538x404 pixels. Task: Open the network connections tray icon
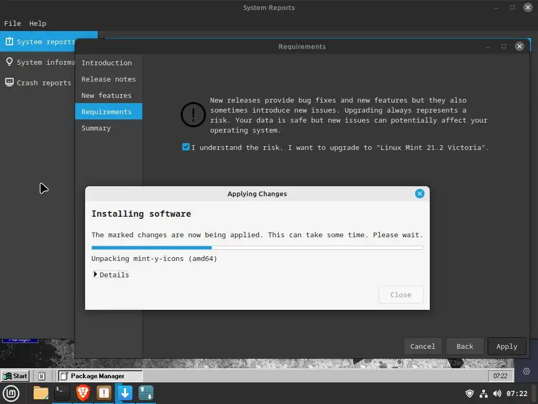483,393
